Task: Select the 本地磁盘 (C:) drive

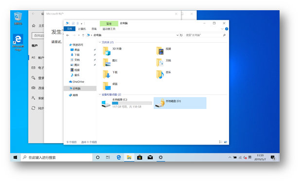Action: click(126, 103)
